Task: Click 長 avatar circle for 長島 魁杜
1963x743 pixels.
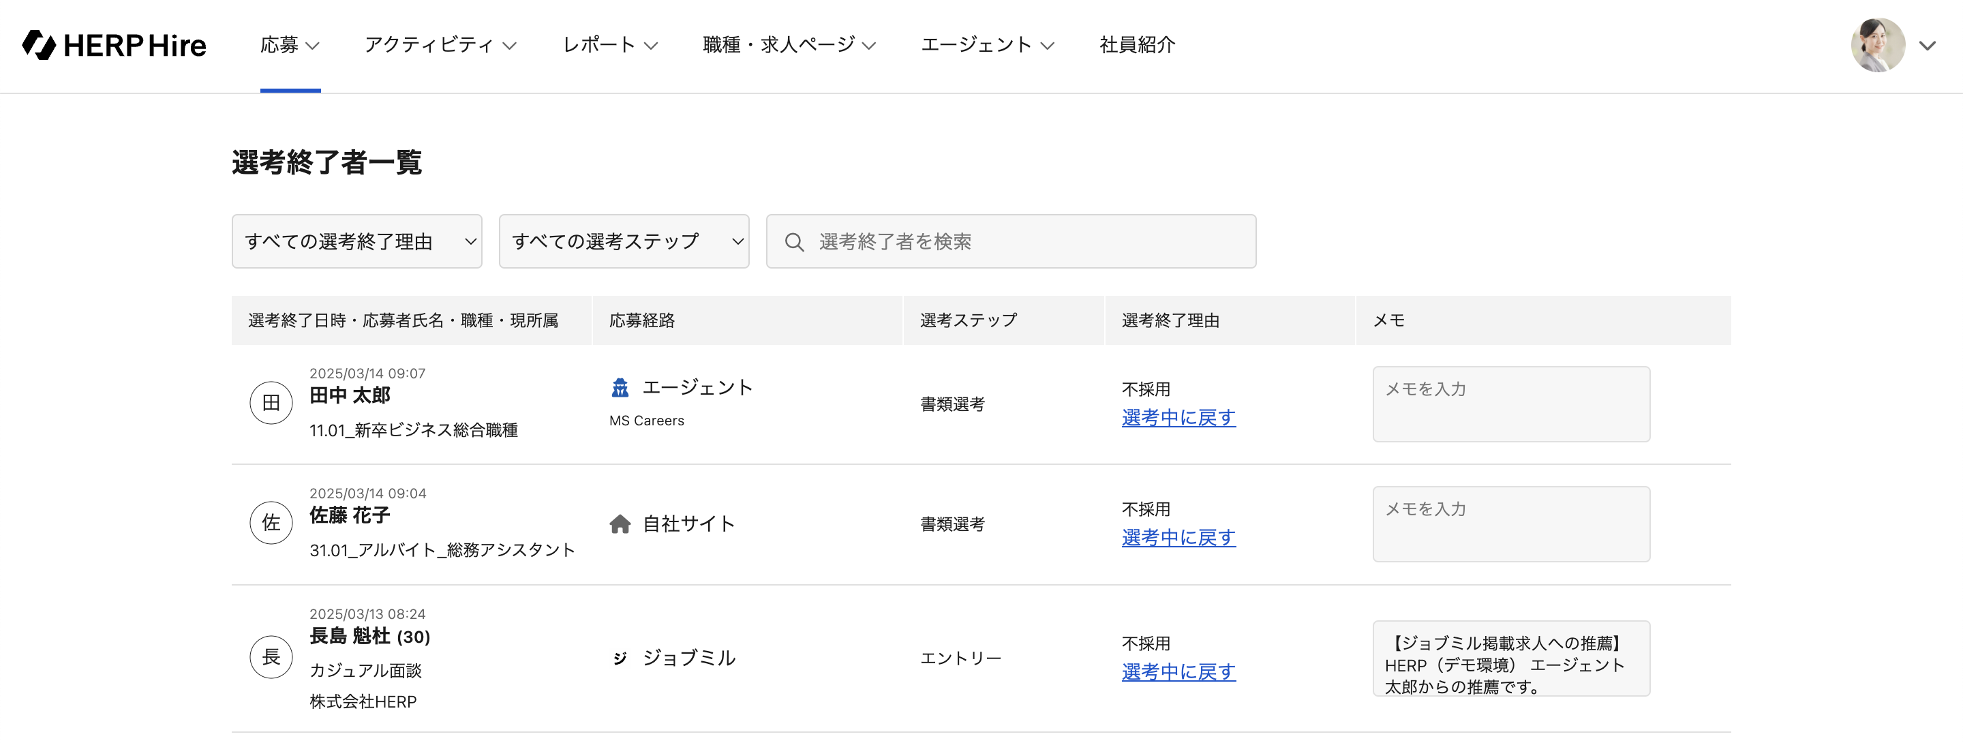Action: pos(271,658)
